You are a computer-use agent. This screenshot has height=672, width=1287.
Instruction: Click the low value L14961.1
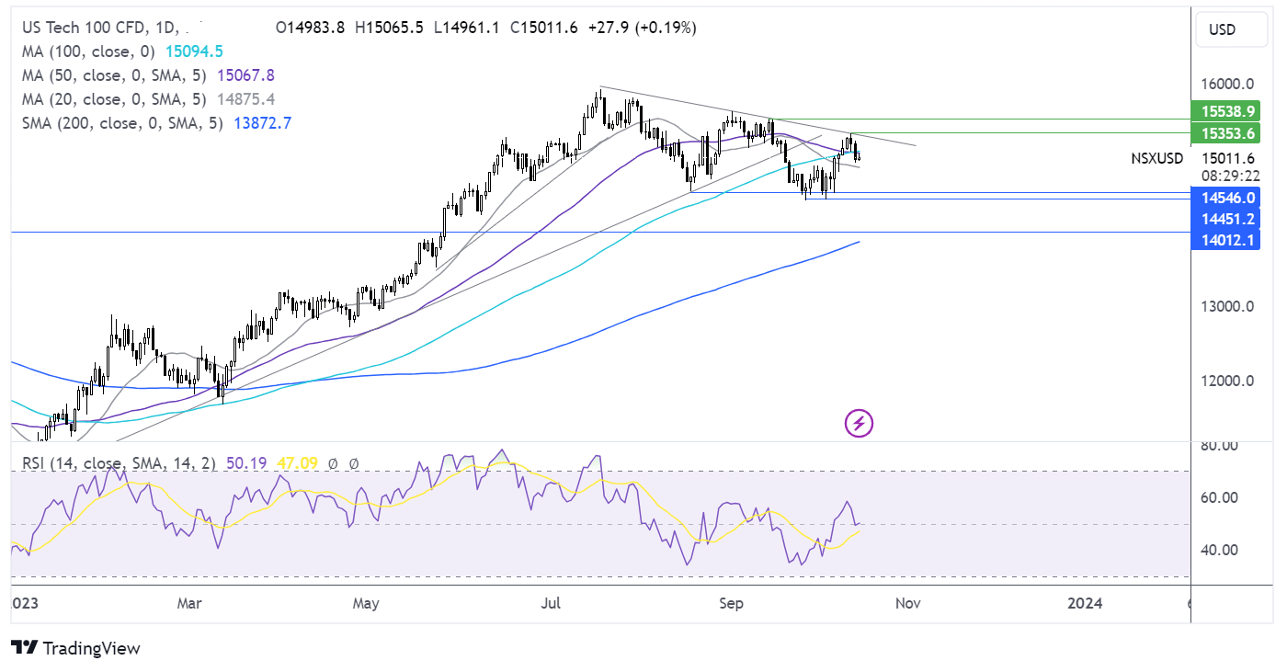[x=465, y=28]
